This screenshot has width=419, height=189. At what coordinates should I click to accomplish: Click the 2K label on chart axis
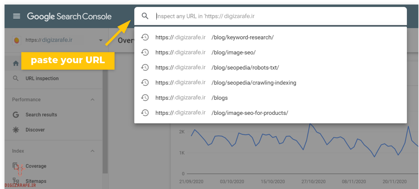182,132
